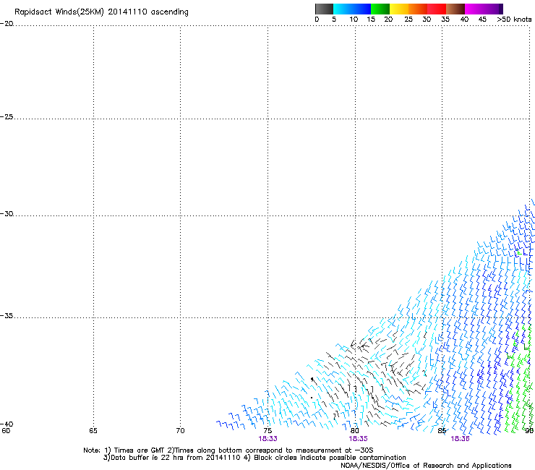
Task: Click the orange 25-30 knots color band
Action: tap(418, 9)
